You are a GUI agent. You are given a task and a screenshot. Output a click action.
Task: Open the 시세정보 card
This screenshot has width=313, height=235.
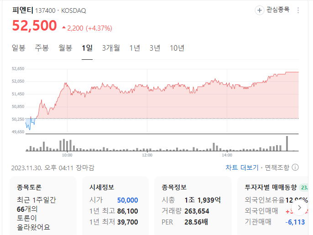click(x=115, y=206)
